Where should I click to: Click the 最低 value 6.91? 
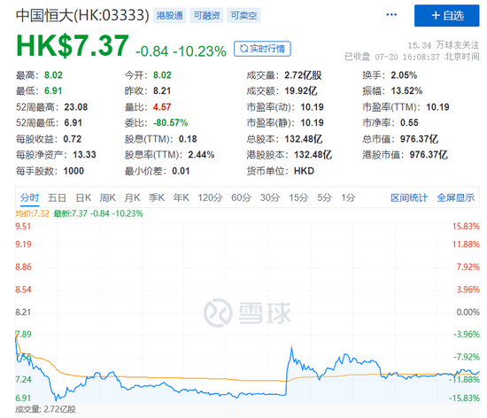pyautogui.click(x=53, y=91)
